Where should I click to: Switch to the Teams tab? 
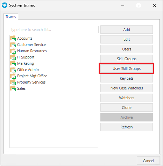click(11, 17)
